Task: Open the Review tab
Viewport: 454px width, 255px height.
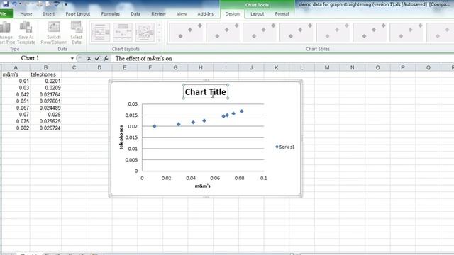Action: click(x=158, y=14)
